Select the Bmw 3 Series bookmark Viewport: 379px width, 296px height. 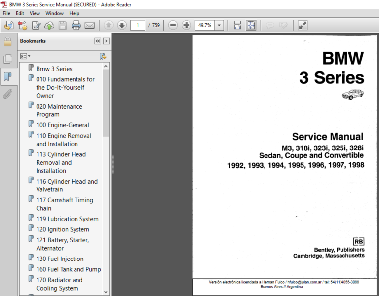(54, 69)
